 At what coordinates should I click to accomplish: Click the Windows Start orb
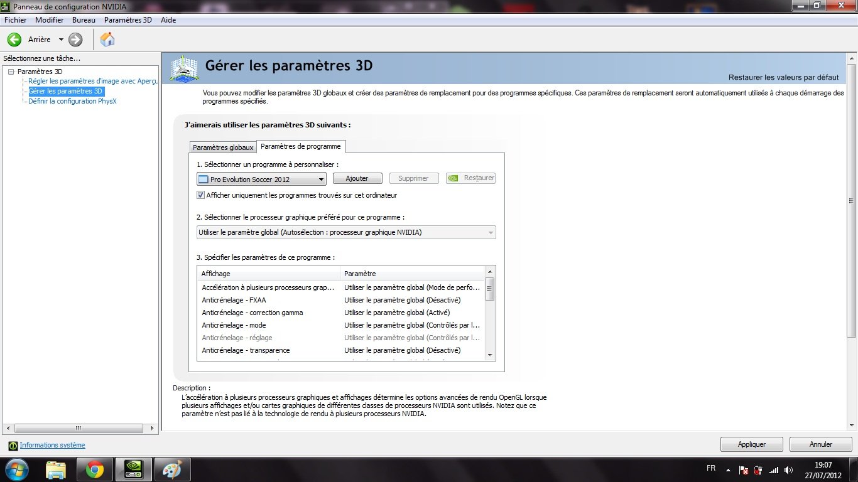pos(17,469)
